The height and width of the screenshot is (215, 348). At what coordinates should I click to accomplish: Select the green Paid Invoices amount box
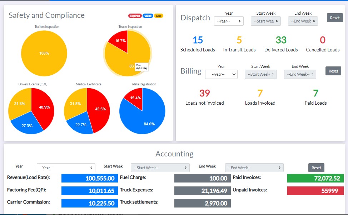tap(315, 178)
